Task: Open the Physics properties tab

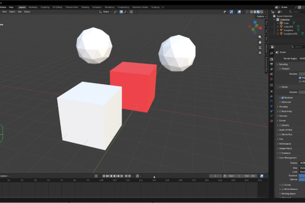Action: coord(272,106)
